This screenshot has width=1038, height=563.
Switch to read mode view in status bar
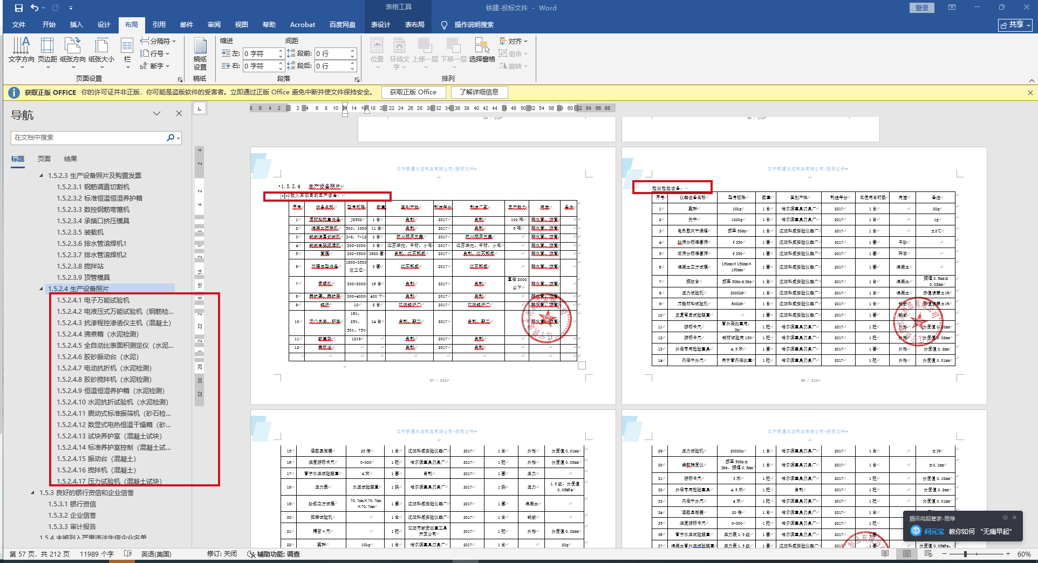885,554
